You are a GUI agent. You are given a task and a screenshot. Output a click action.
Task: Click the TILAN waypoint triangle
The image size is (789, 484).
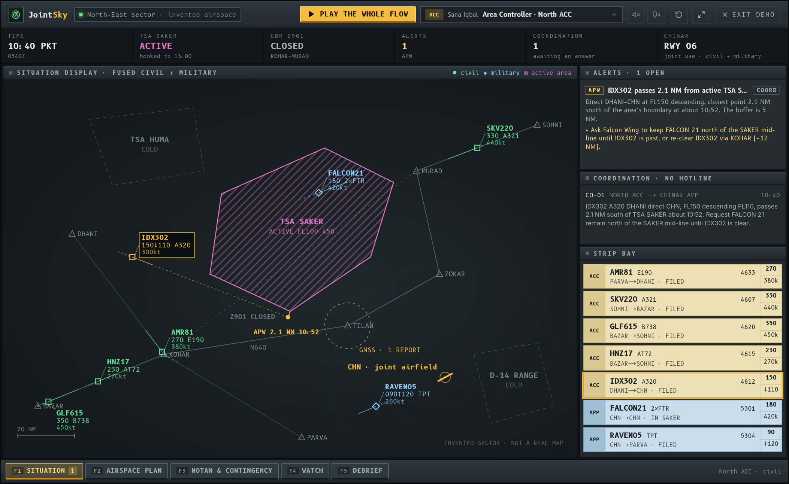pos(348,325)
